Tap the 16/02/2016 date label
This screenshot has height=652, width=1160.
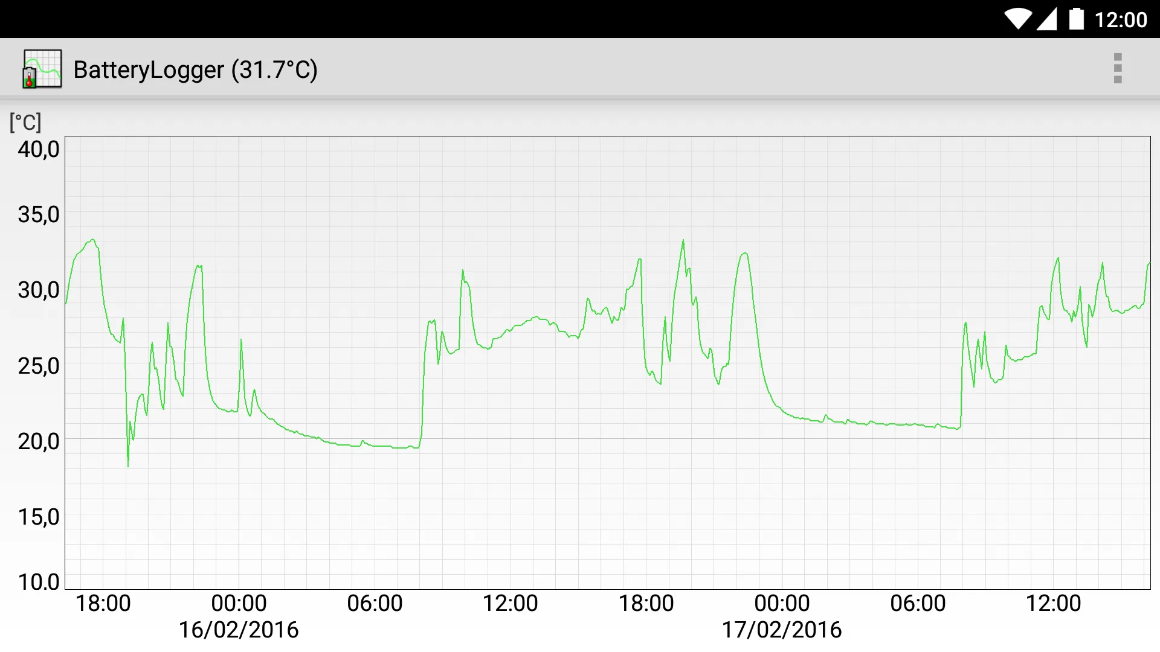click(x=239, y=630)
